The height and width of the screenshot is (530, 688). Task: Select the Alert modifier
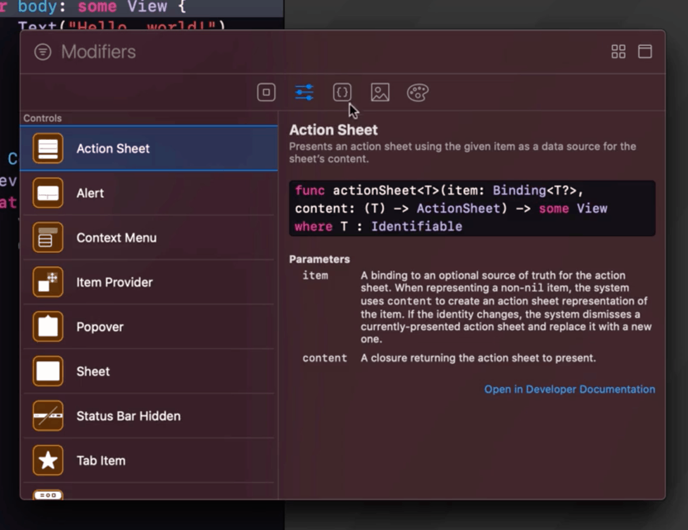tap(115, 193)
